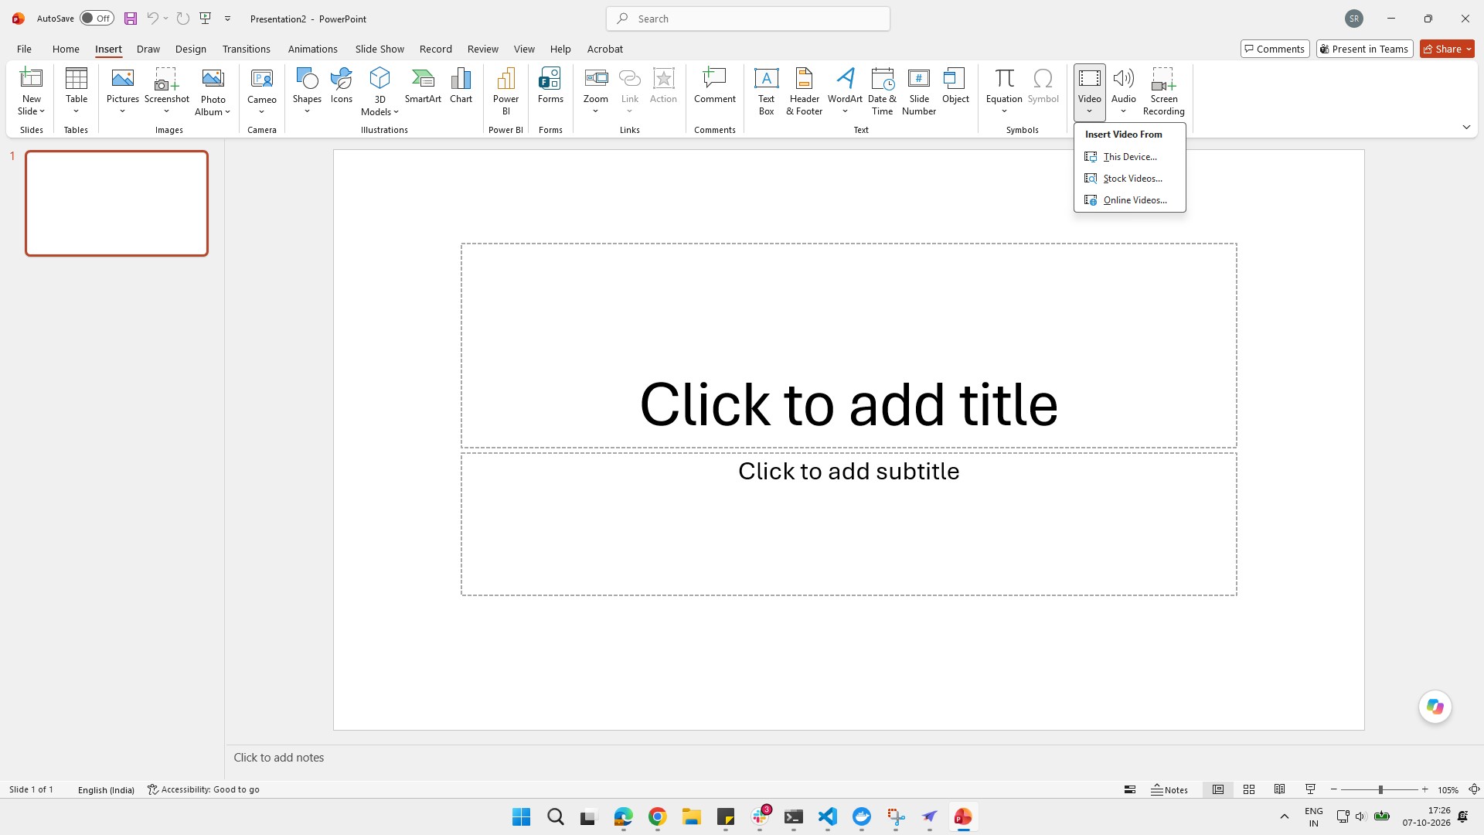Insert a SmartArt graphic
Viewport: 1484px width, 835px height.
click(x=423, y=86)
